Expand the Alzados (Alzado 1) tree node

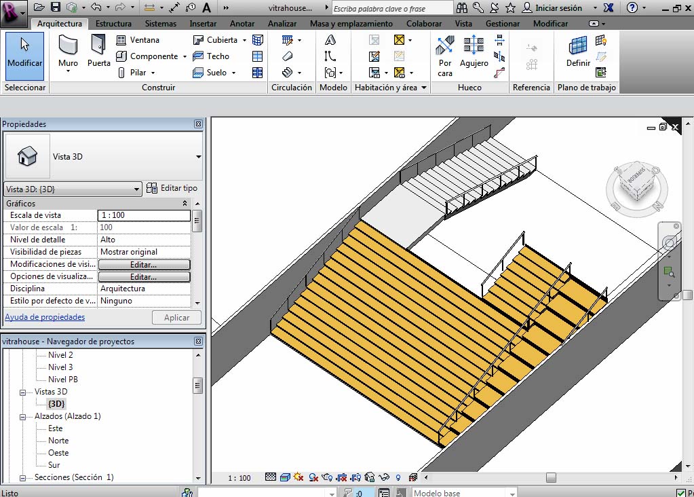click(22, 416)
